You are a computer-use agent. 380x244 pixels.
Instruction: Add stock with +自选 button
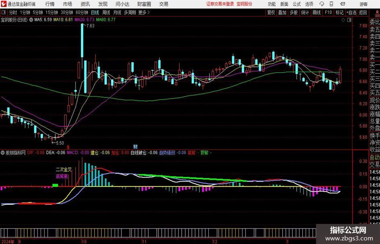(x=351, y=12)
